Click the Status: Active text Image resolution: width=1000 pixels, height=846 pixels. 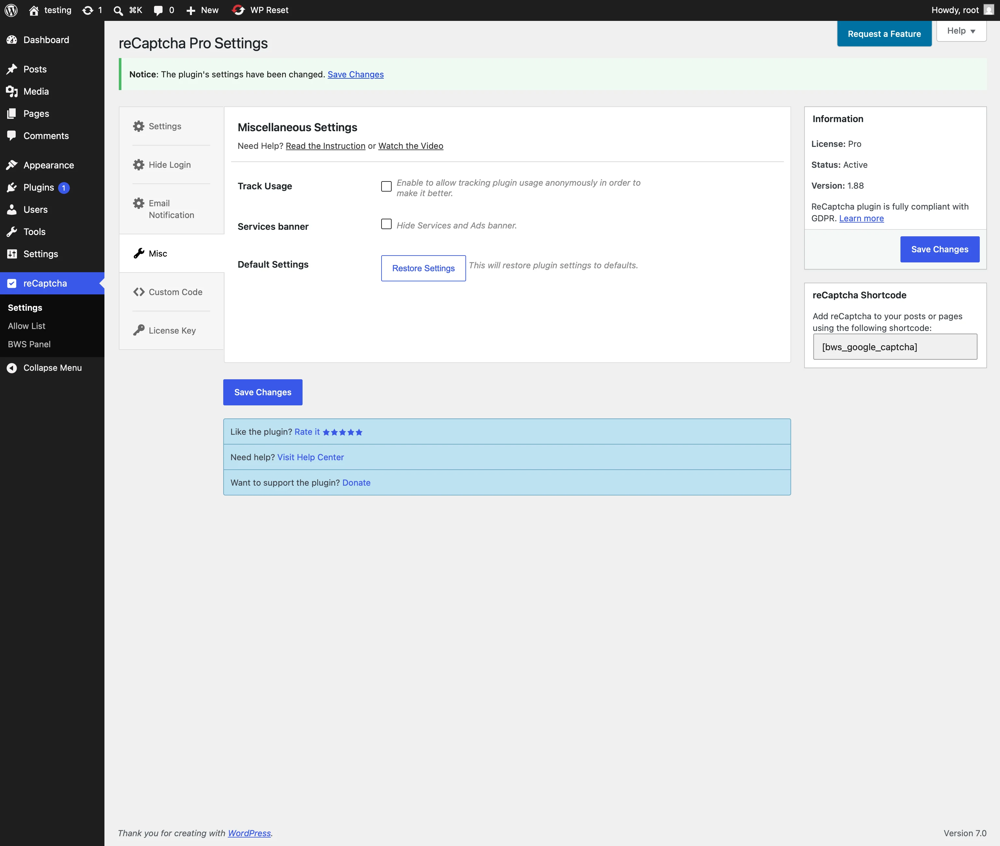coord(839,164)
